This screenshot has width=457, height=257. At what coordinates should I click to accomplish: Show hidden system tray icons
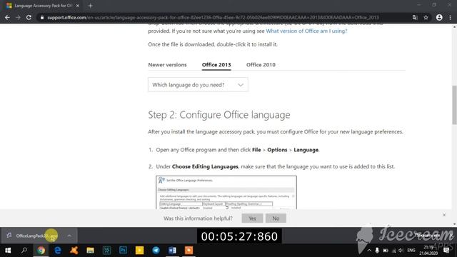(369, 251)
